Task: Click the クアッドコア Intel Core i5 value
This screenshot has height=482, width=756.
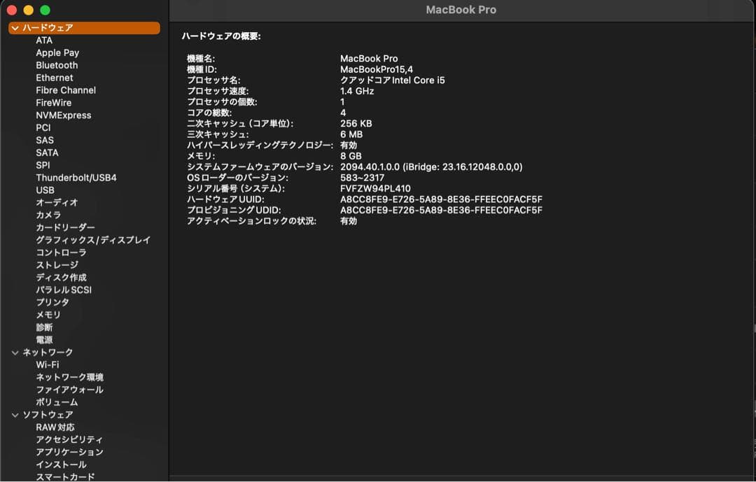Action: [393, 80]
